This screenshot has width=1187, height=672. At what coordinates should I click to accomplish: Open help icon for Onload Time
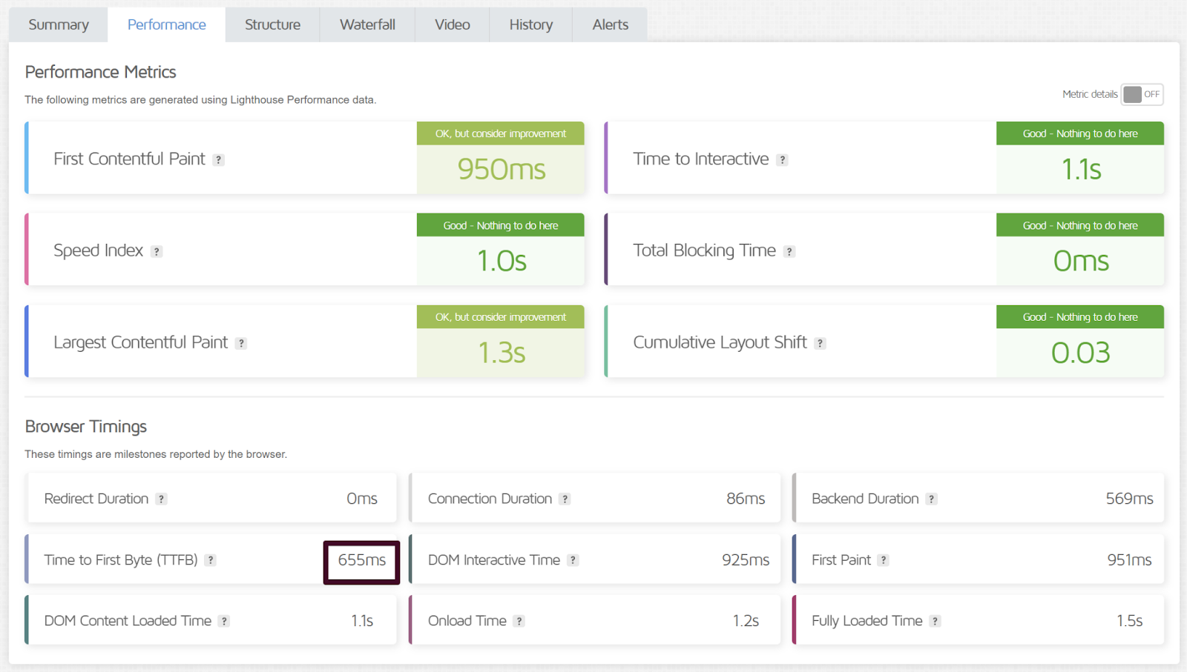coord(519,621)
